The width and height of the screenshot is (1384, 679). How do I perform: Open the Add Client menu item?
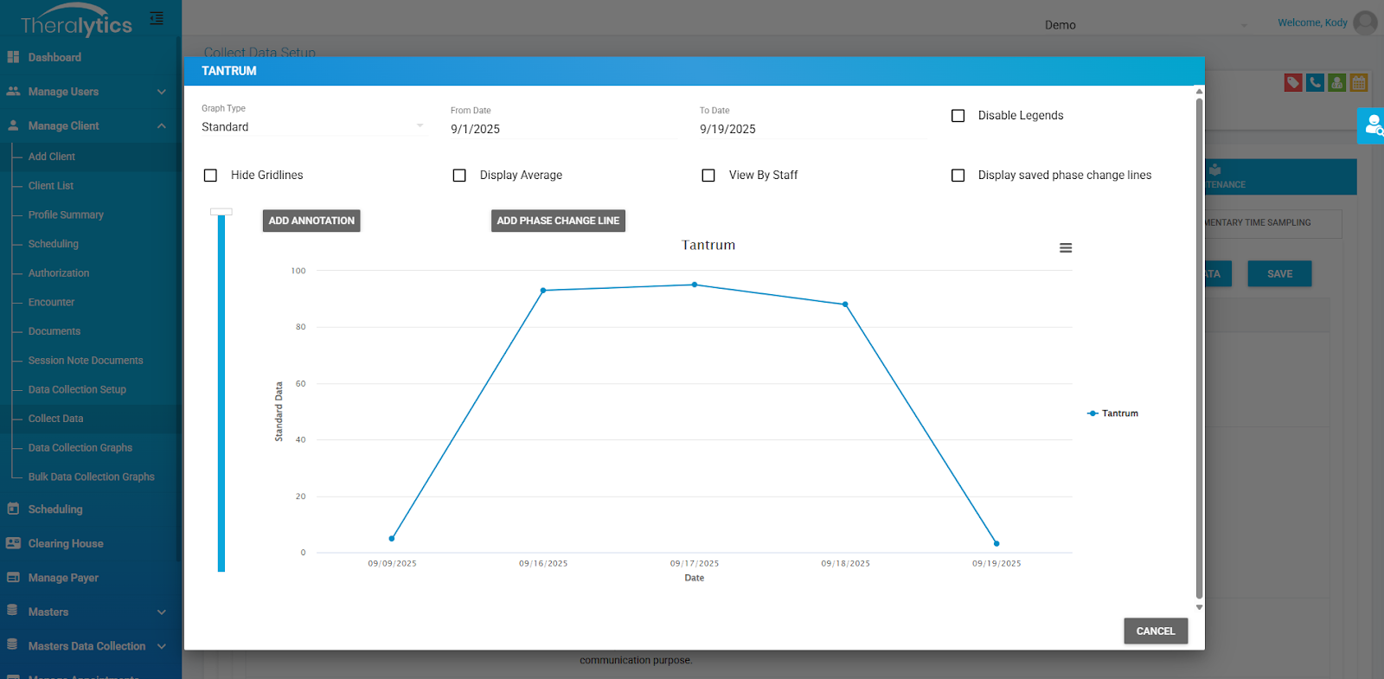[51, 157]
